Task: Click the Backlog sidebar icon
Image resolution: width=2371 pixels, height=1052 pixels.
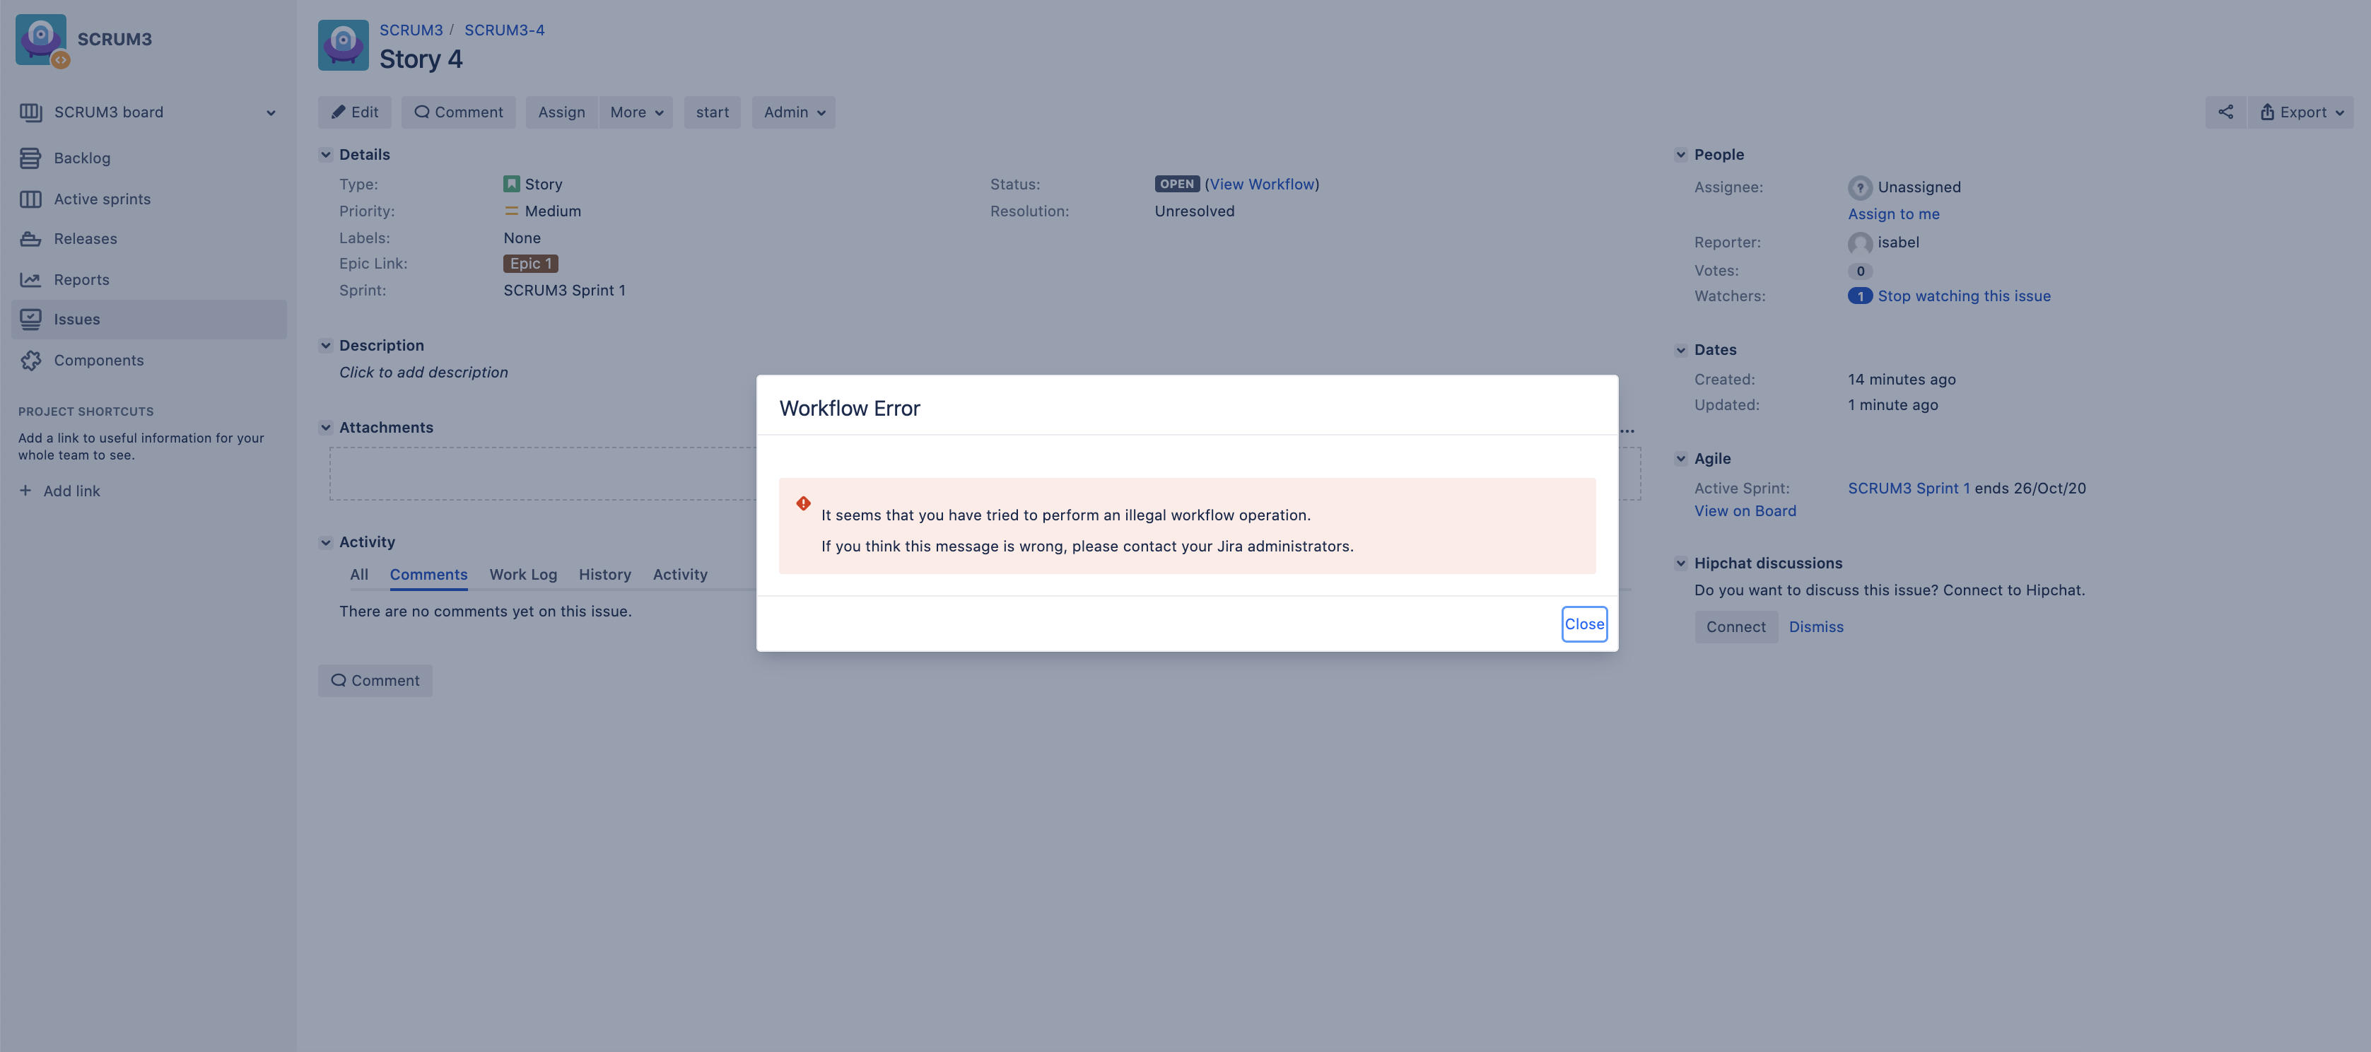Action: click(30, 158)
